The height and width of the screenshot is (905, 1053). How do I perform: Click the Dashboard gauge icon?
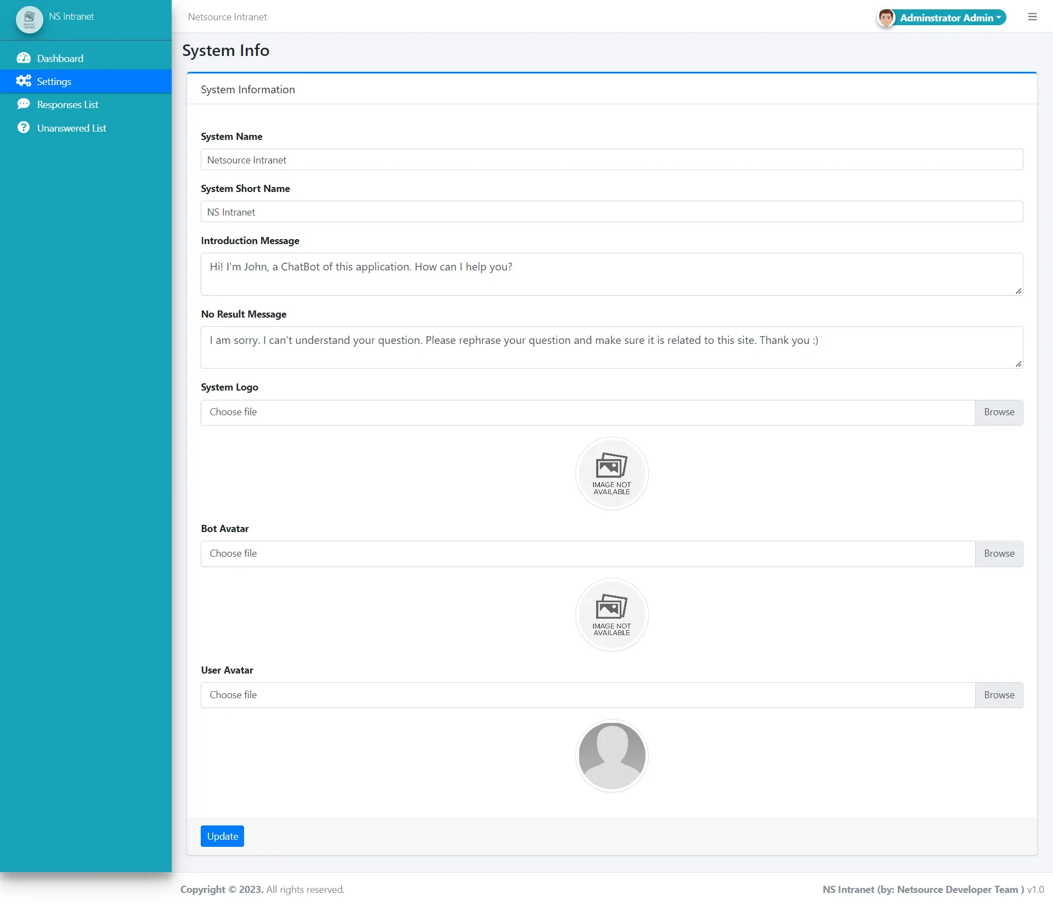[24, 58]
